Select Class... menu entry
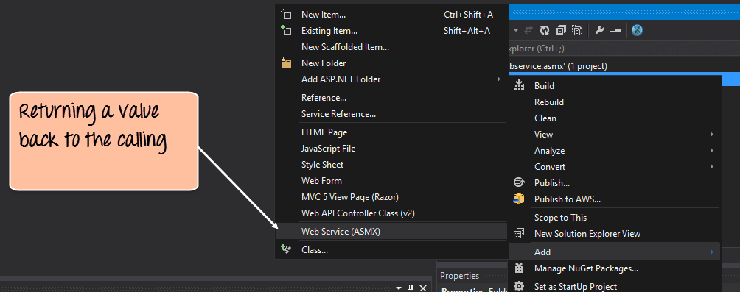Viewport: 740px width, 292px height. 391,249
